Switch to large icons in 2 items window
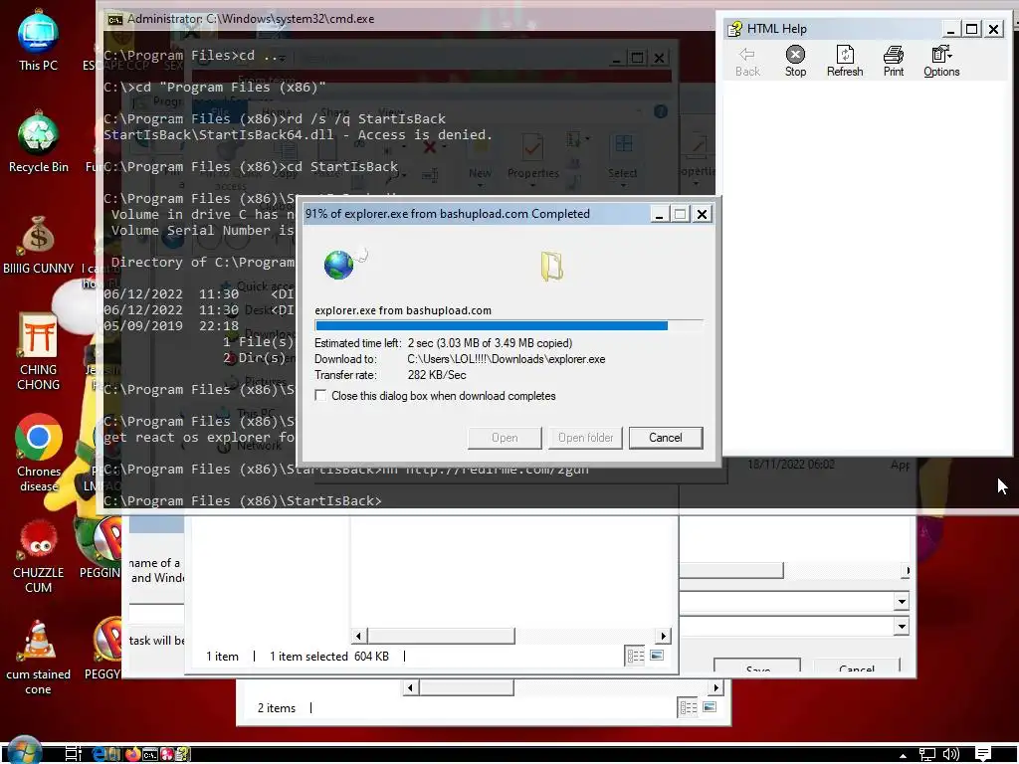The width and height of the screenshot is (1019, 764). pyautogui.click(x=710, y=707)
